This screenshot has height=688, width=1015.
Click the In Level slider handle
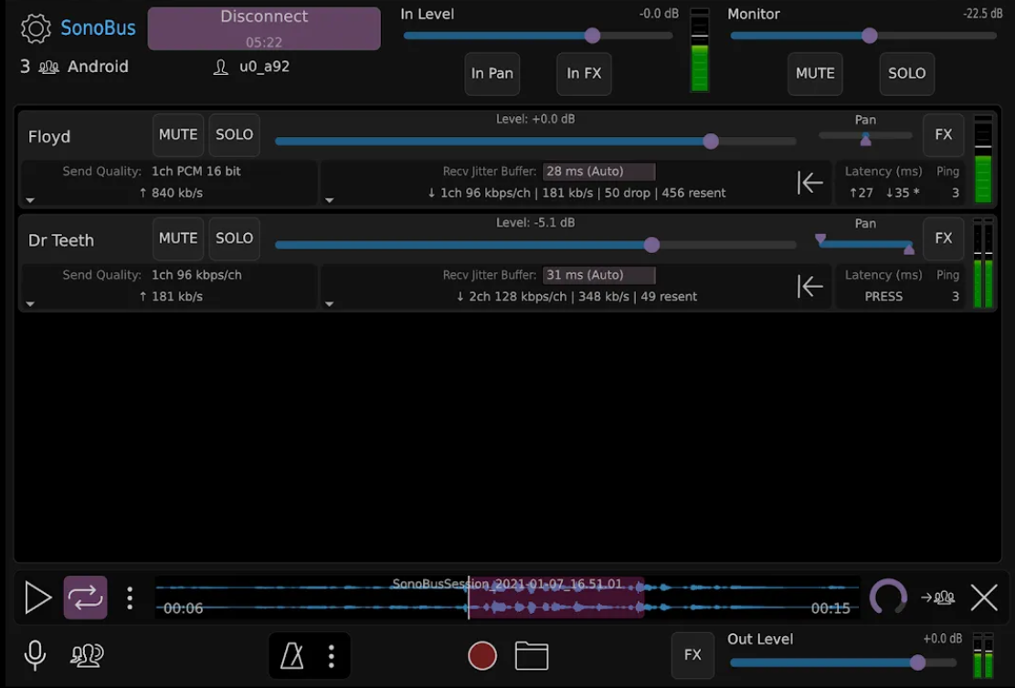[x=592, y=36]
